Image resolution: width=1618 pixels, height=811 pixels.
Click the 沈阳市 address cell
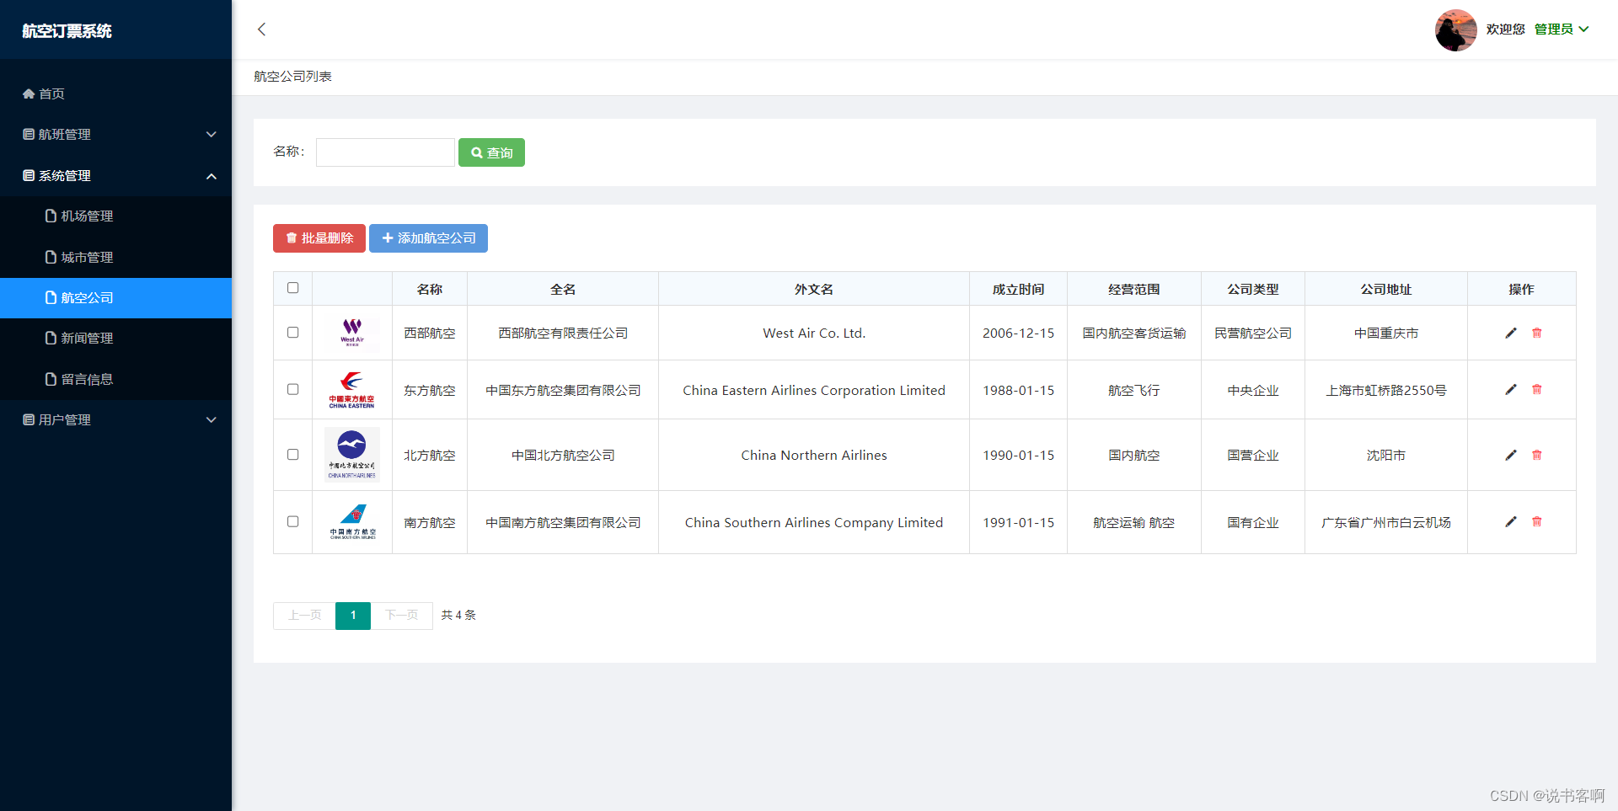pyautogui.click(x=1386, y=455)
